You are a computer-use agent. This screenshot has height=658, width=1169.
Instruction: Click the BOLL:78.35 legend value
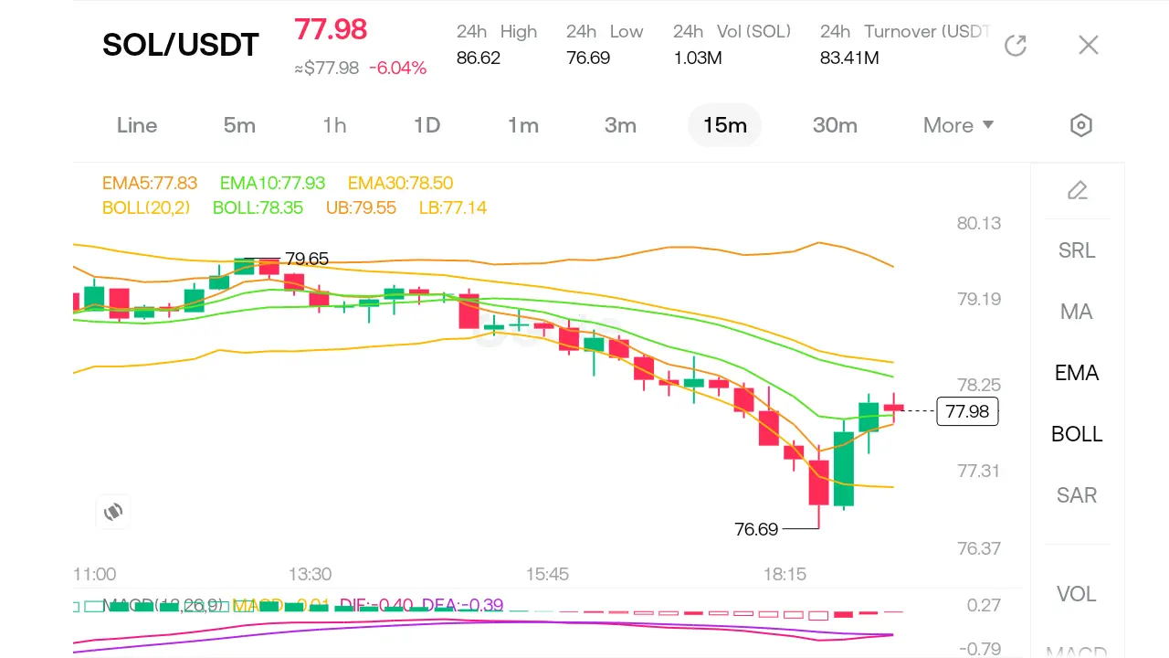(x=258, y=208)
